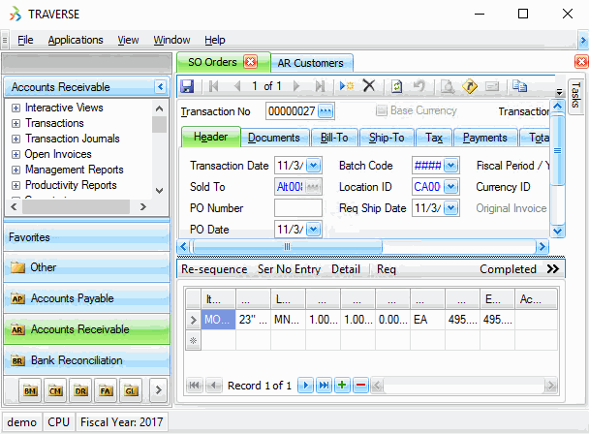The width and height of the screenshot is (589, 434).
Task: Open the Applications menu
Action: [x=76, y=40]
